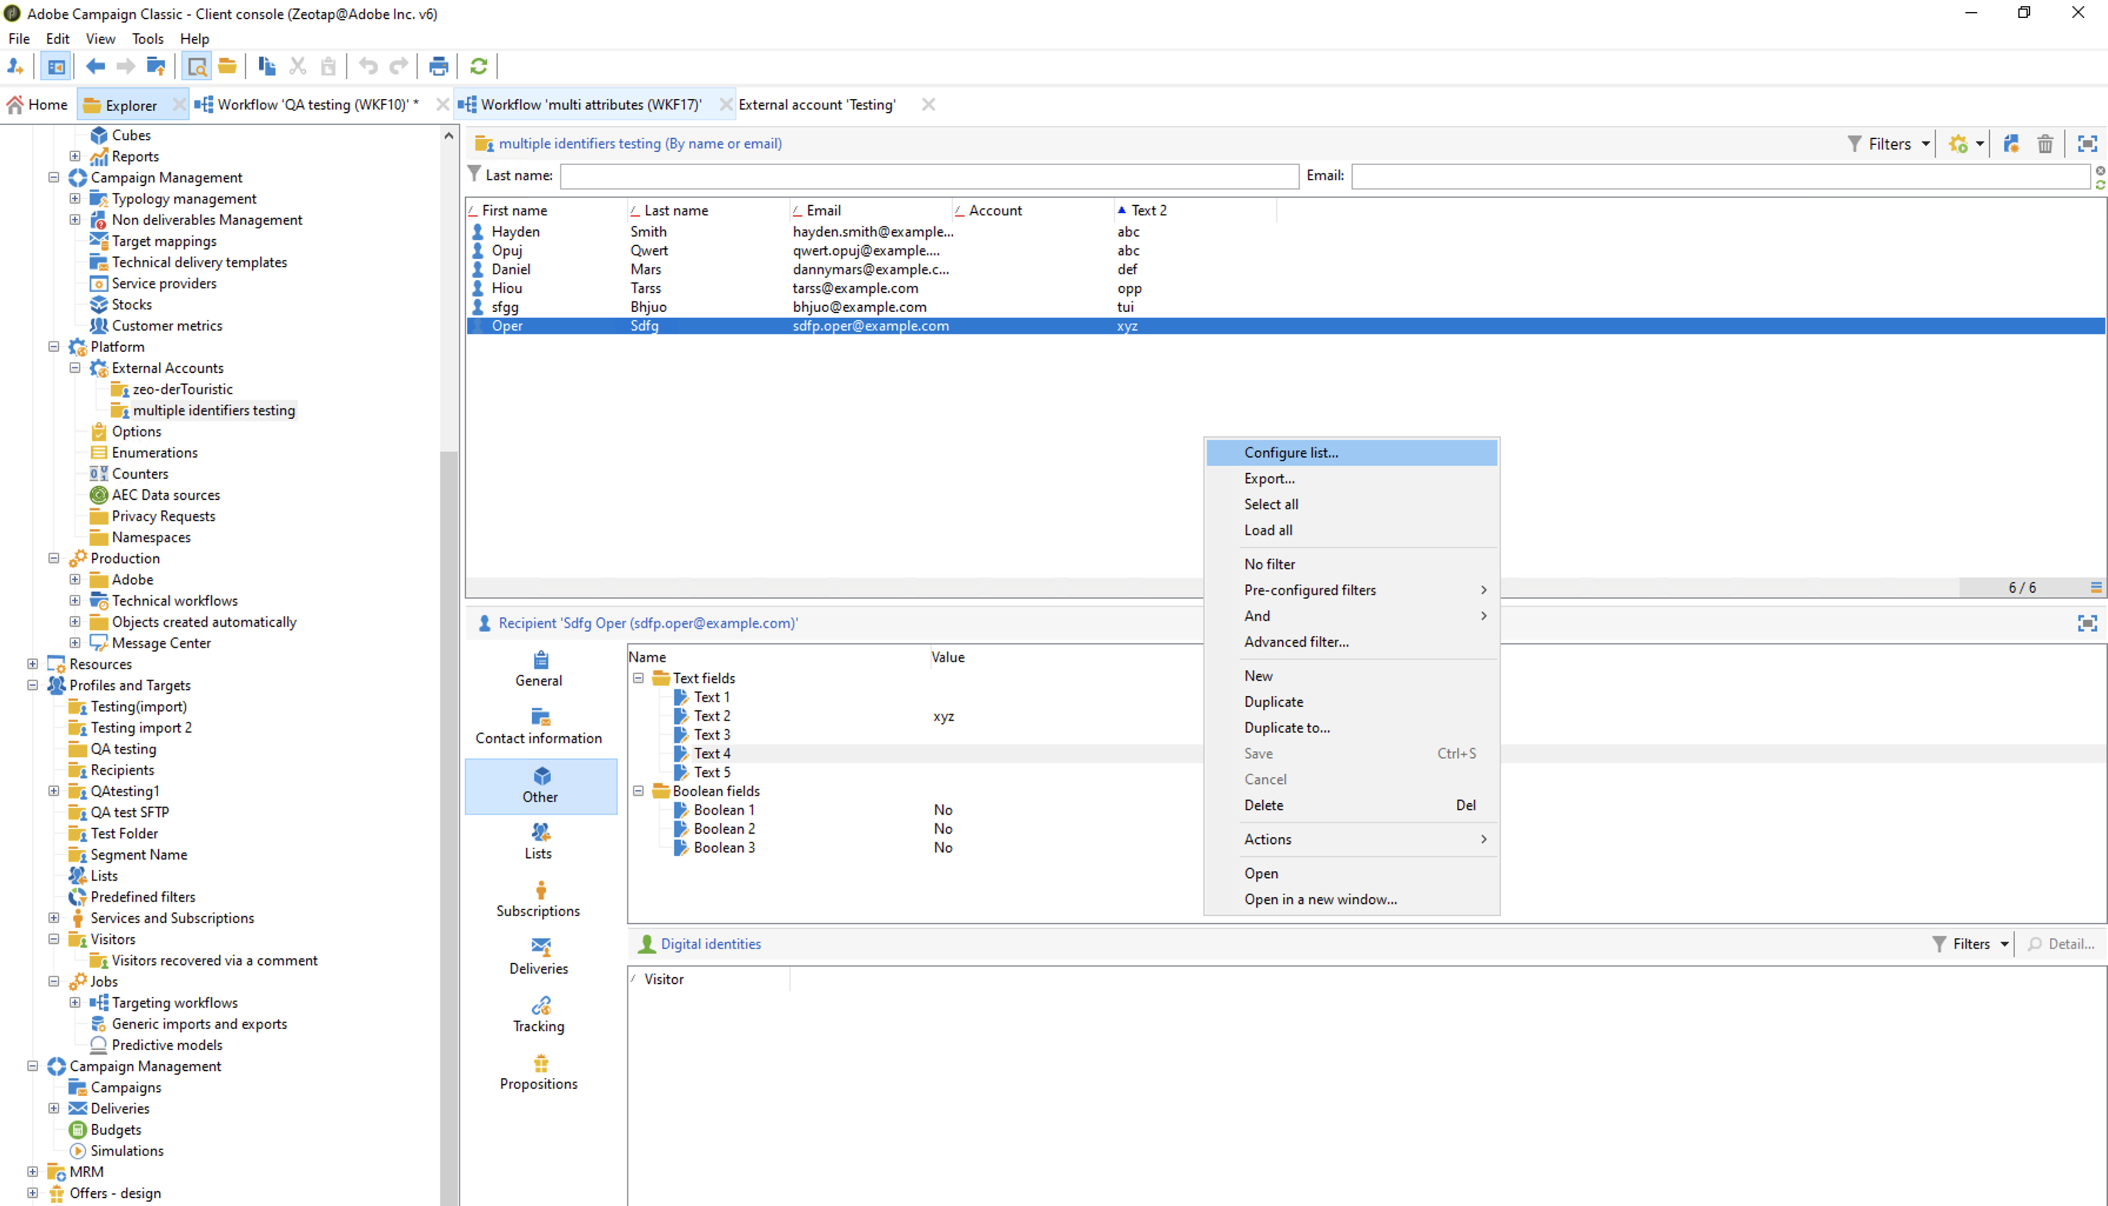The height and width of the screenshot is (1206, 2108).
Task: Open the Filters dropdown above the recipient list
Action: pos(1890,144)
